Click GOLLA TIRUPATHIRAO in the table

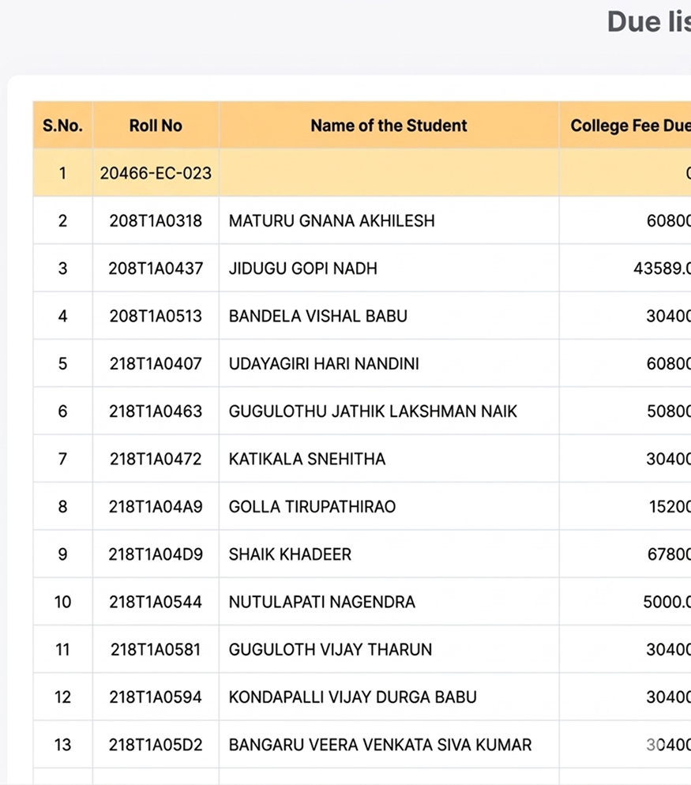[x=312, y=506]
